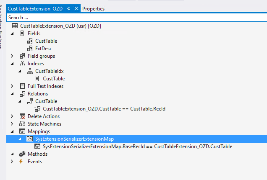Expand the Methods node
Viewport: 267px width, 180px height.
[x=12, y=154]
